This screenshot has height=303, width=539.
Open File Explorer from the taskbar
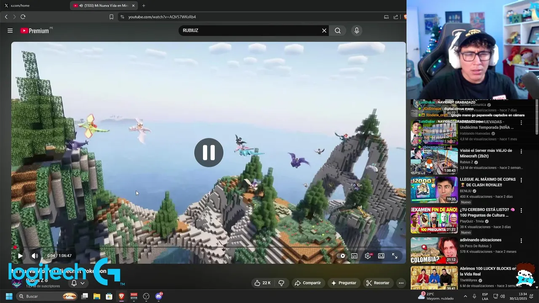pos(97,296)
